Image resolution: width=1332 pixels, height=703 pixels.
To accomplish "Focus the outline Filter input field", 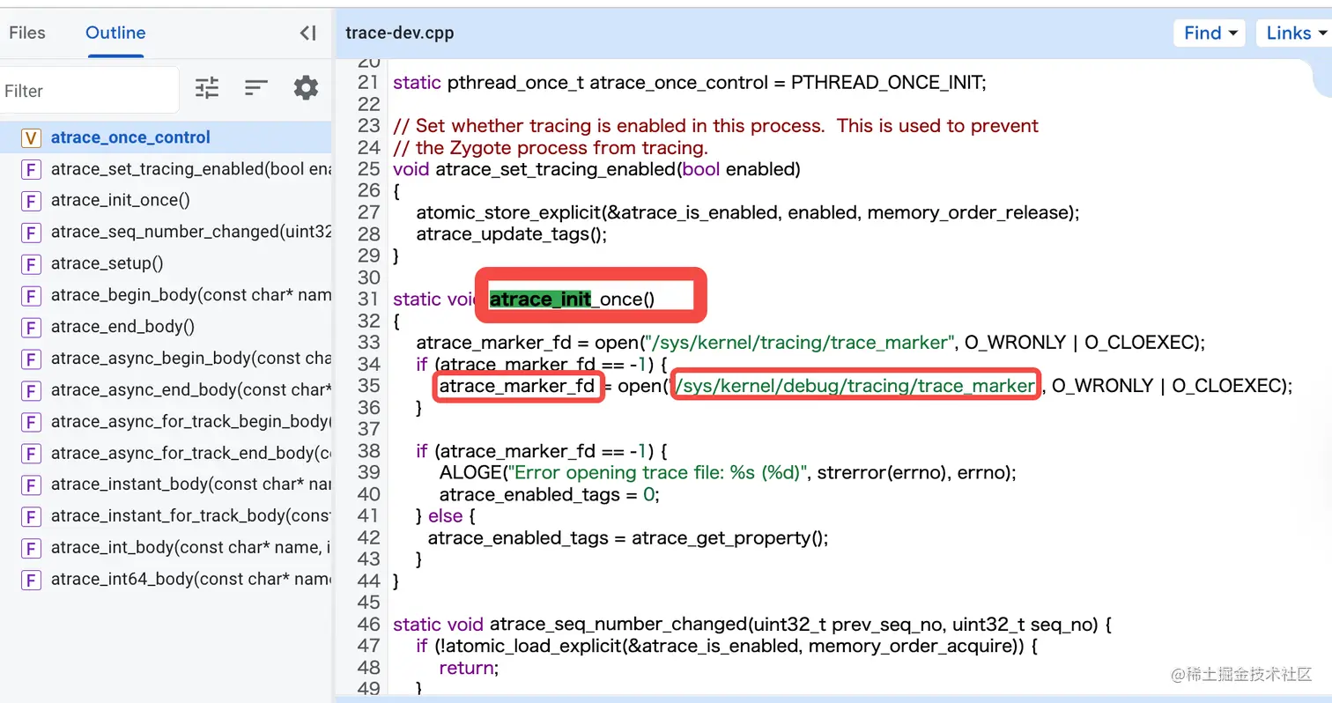I will pos(88,91).
